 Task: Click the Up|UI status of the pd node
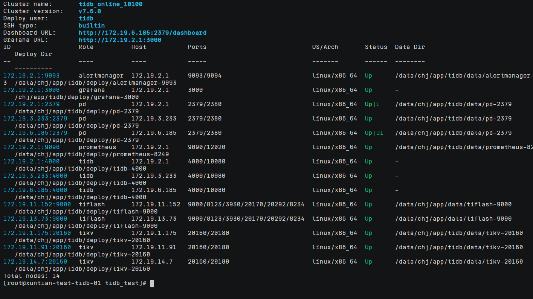tap(374, 133)
